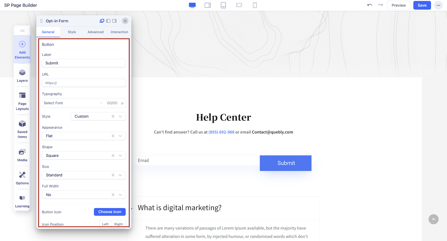Open the Add Elements panel
This screenshot has height=241, width=447.
pos(22,49)
